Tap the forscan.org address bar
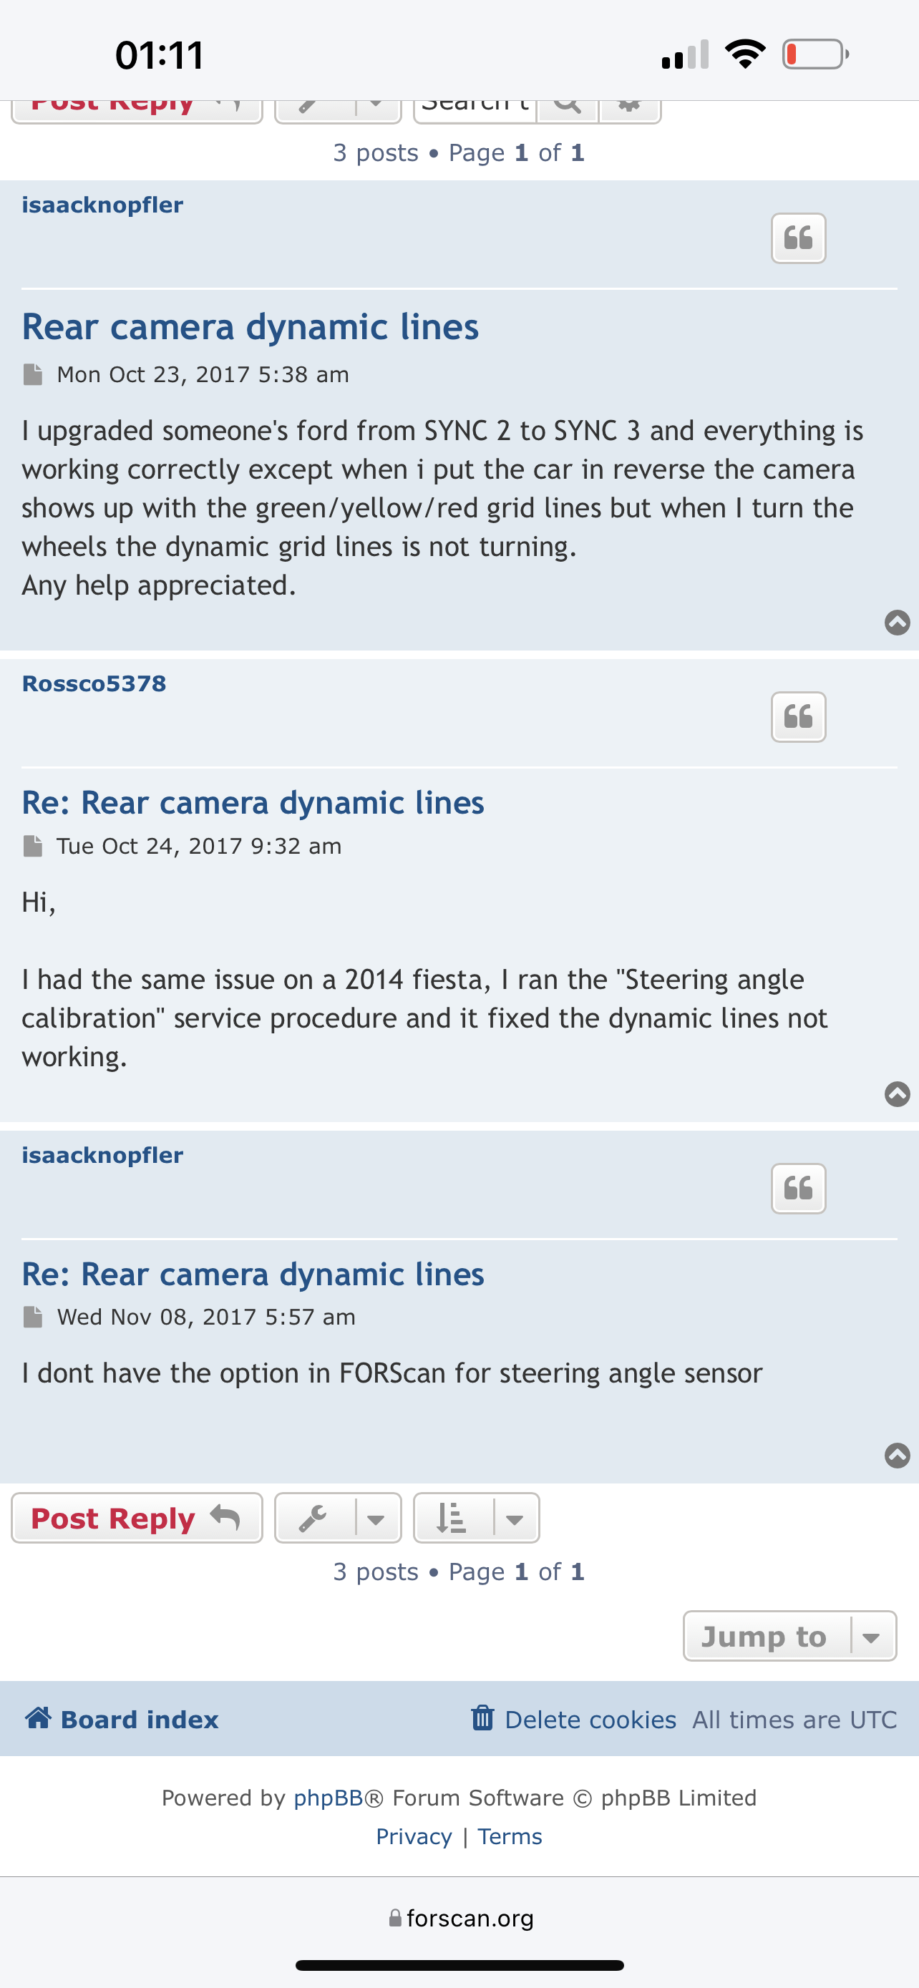919x1988 pixels. (461, 1919)
